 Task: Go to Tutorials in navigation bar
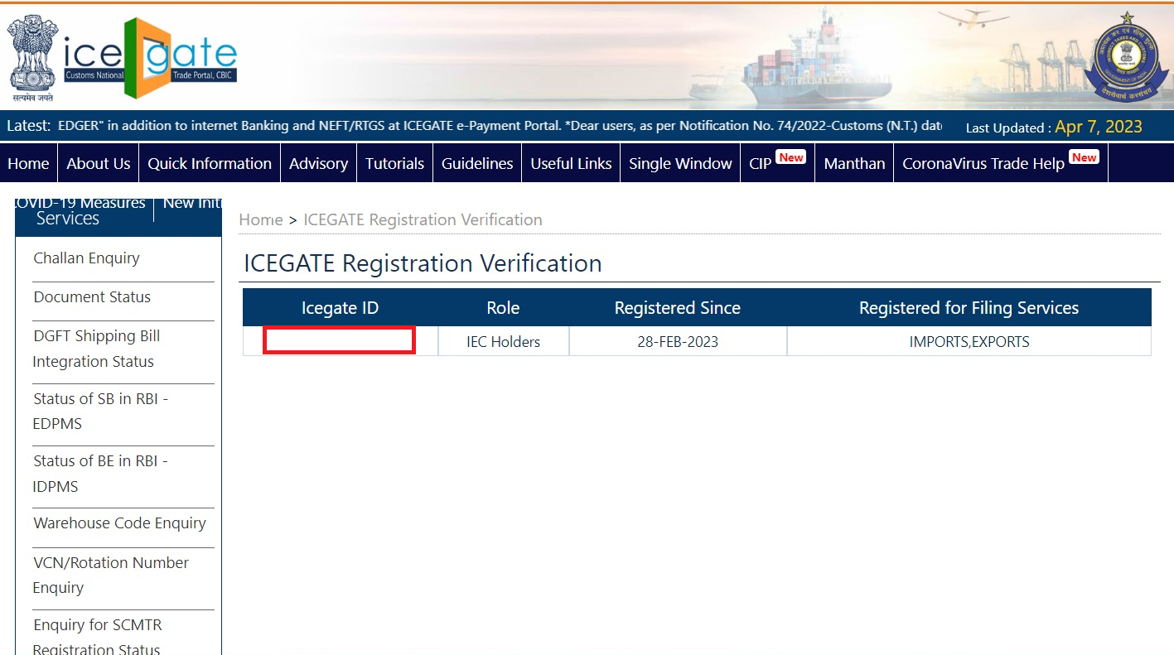[x=394, y=163]
